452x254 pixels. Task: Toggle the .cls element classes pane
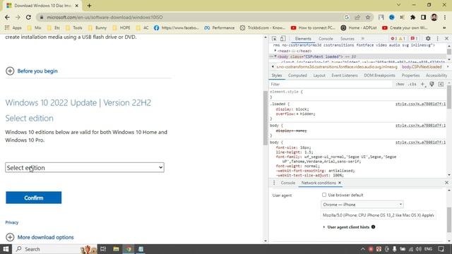click(412, 84)
